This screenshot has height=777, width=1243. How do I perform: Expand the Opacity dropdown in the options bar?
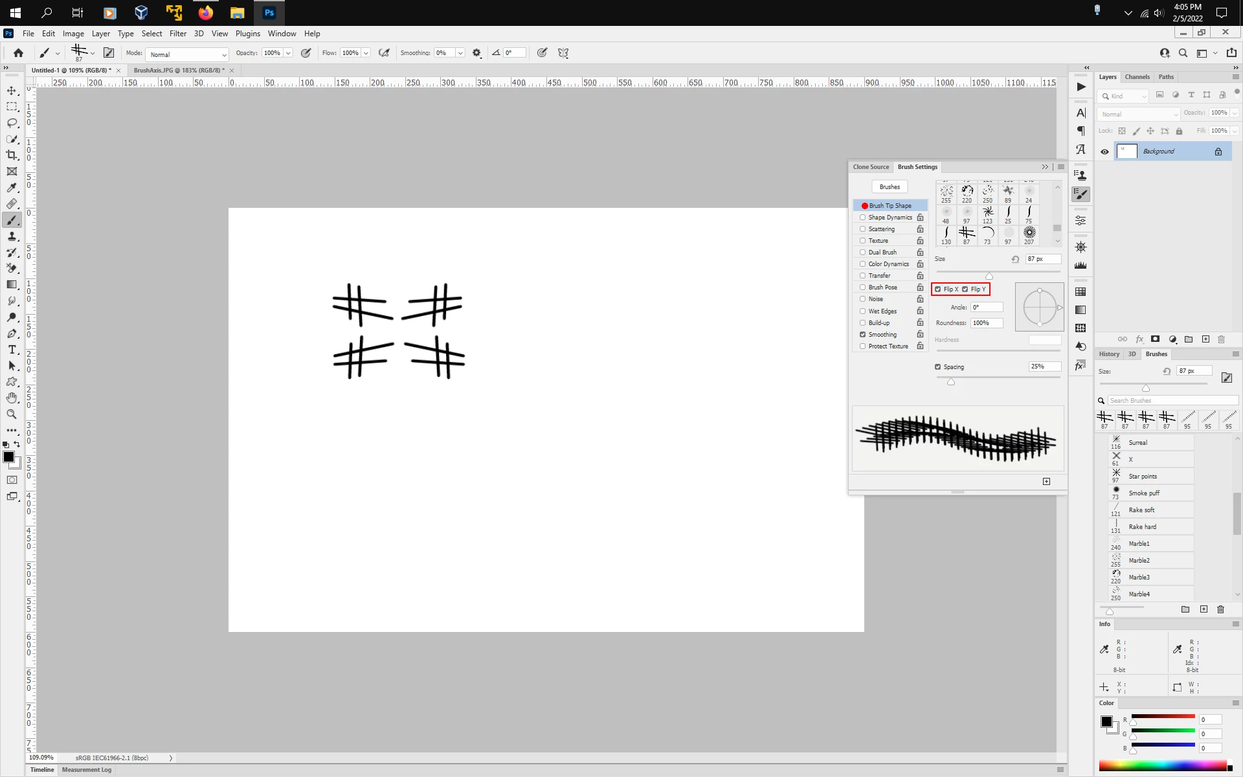tap(288, 53)
